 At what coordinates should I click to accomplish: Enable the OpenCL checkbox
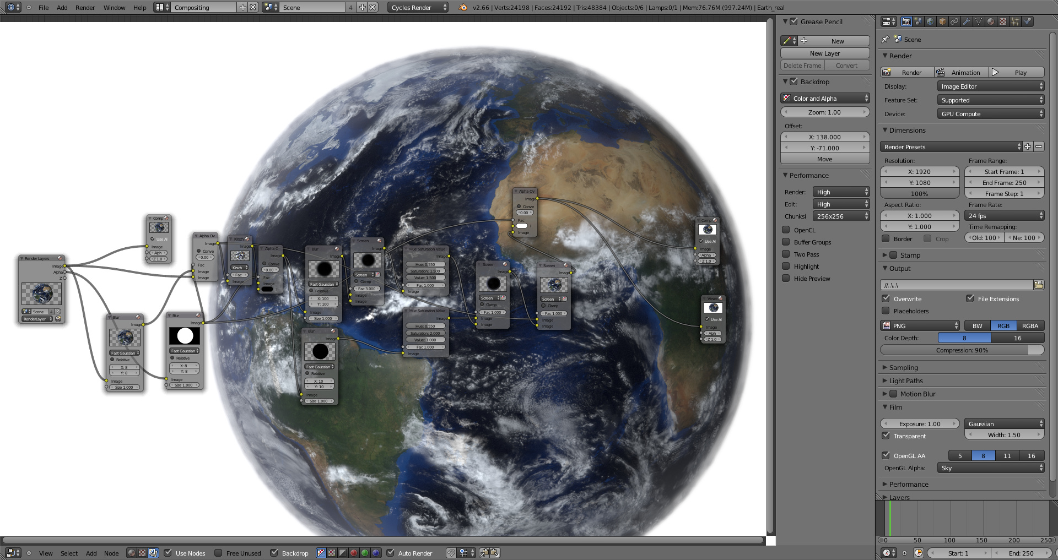(786, 230)
